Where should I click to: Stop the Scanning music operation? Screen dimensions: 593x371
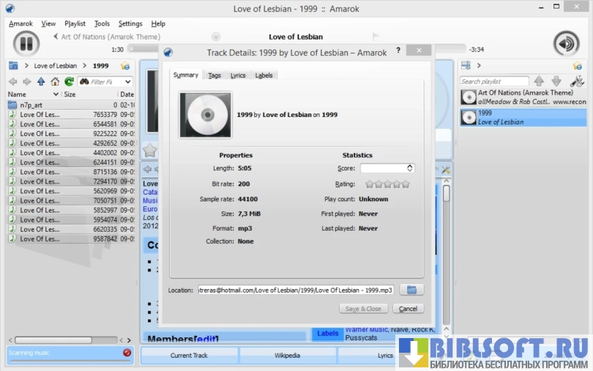point(127,353)
